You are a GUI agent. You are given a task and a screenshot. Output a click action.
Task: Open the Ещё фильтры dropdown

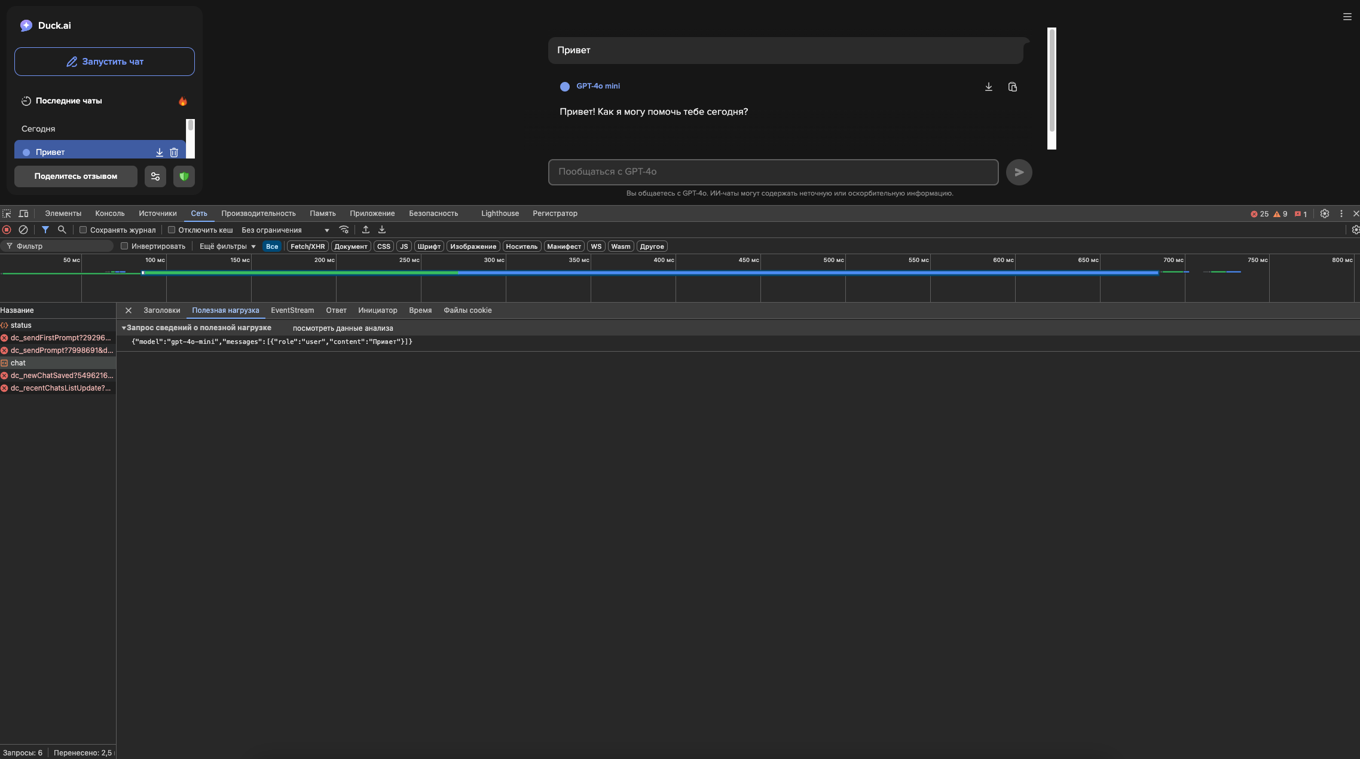tap(227, 246)
